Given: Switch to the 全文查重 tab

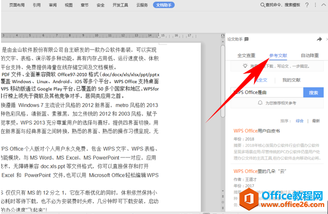Looking at the screenshot, I should [246, 55].
